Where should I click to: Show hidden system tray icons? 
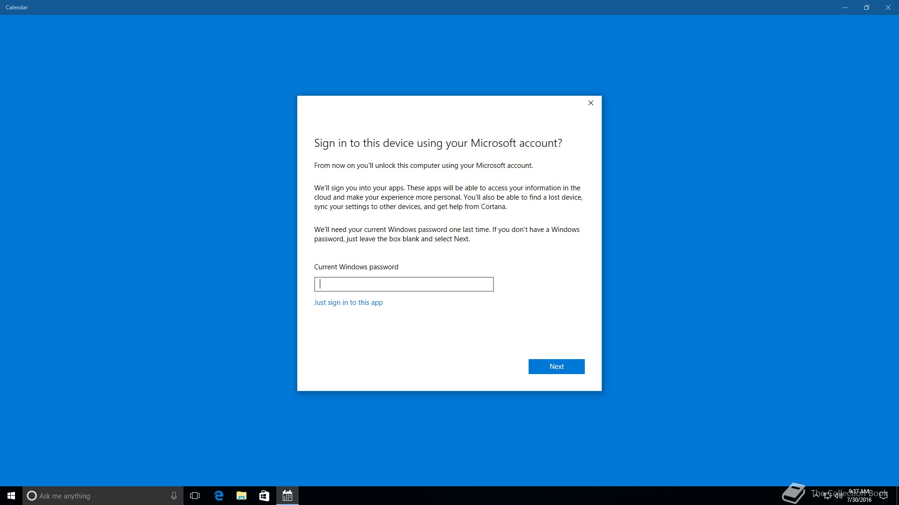[x=816, y=496]
